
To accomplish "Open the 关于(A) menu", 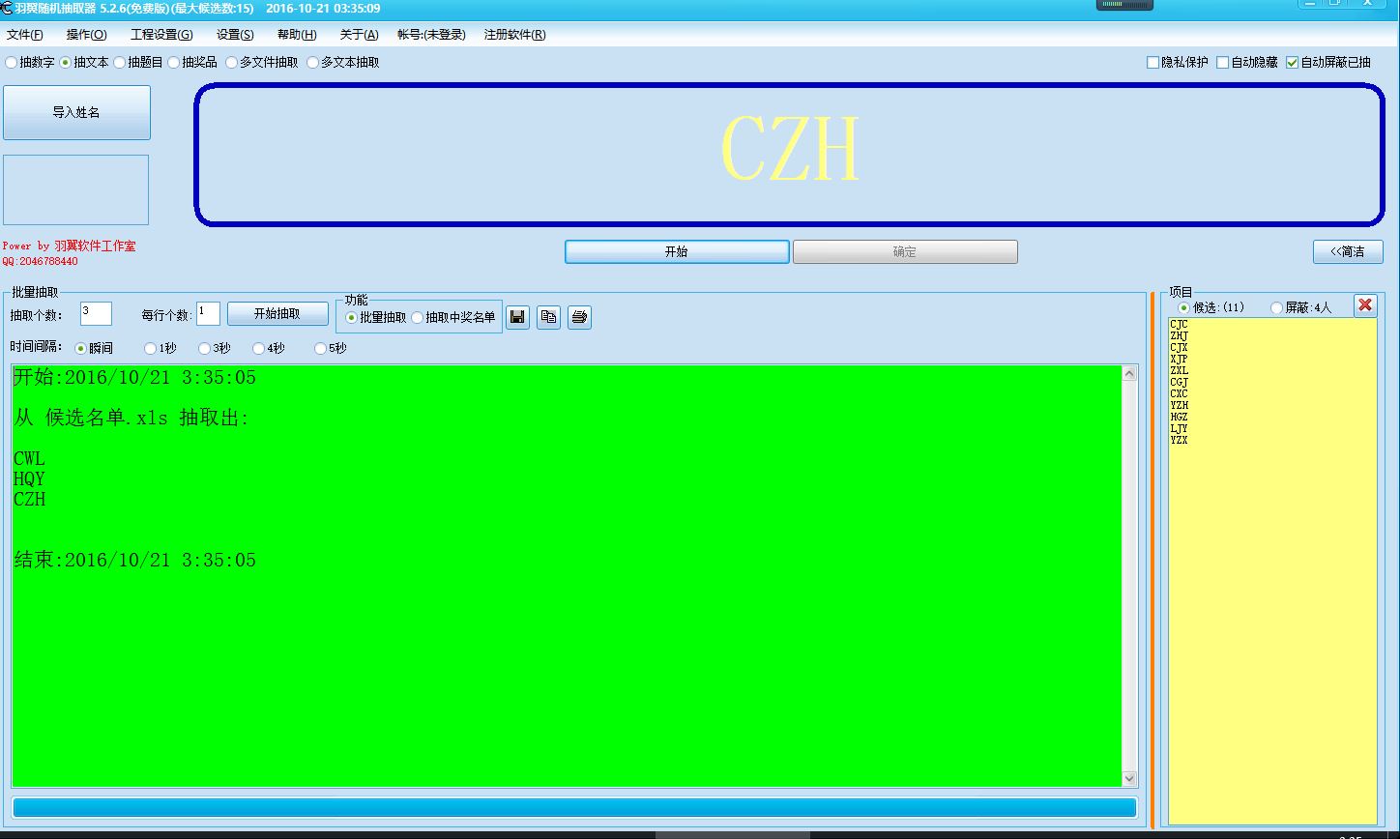I will (x=359, y=35).
